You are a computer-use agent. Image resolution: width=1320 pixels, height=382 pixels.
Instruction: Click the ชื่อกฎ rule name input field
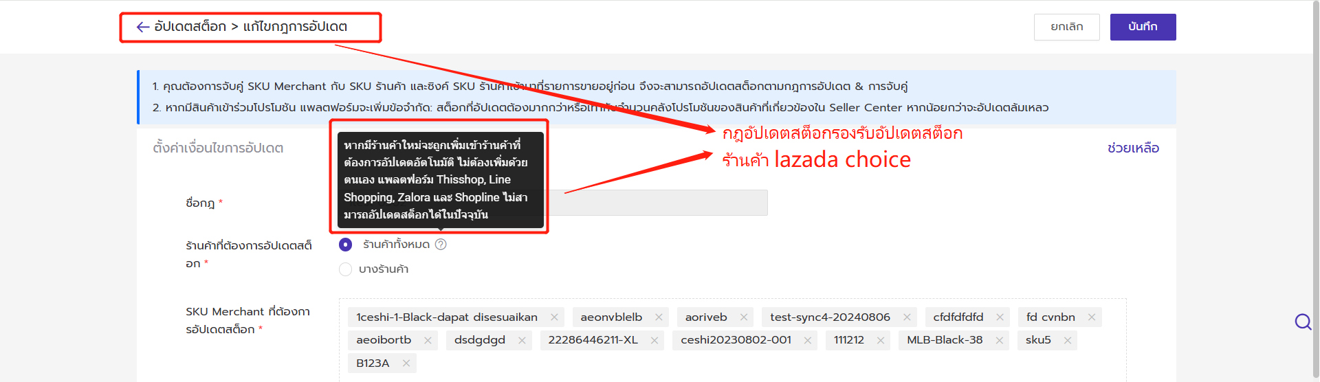(660, 203)
